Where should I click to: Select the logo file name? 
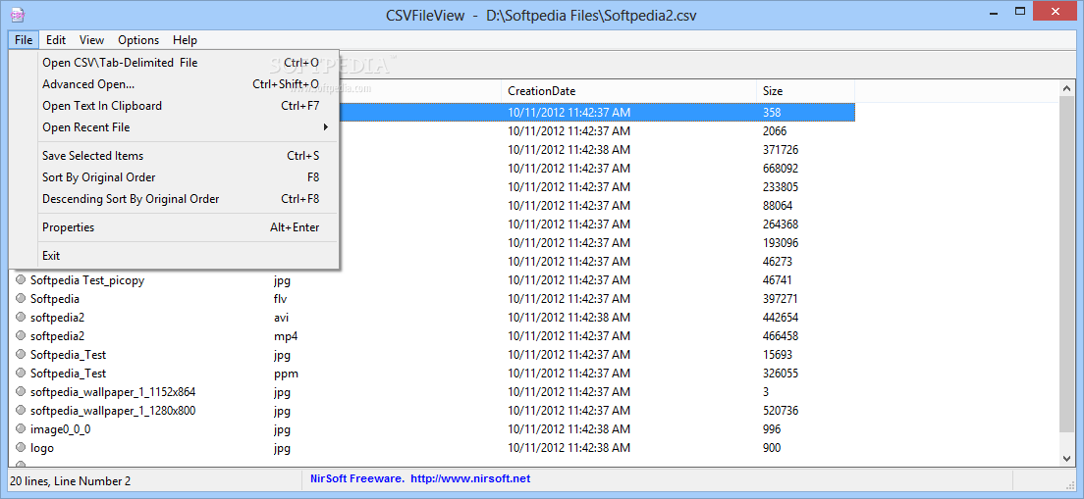tap(42, 448)
